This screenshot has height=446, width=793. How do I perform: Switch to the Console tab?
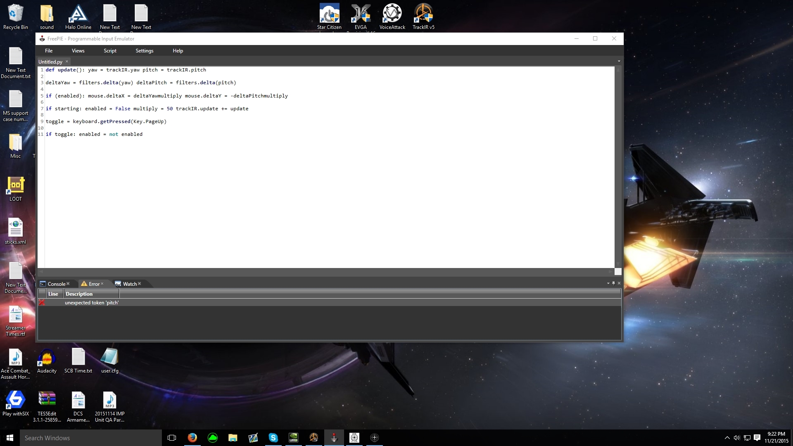pyautogui.click(x=56, y=284)
